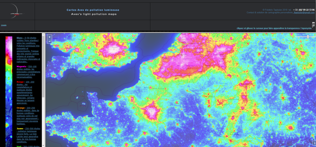Click the 'London' label on the map
Image resolution: width=316 pixels, height=147 pixels.
(114, 47)
